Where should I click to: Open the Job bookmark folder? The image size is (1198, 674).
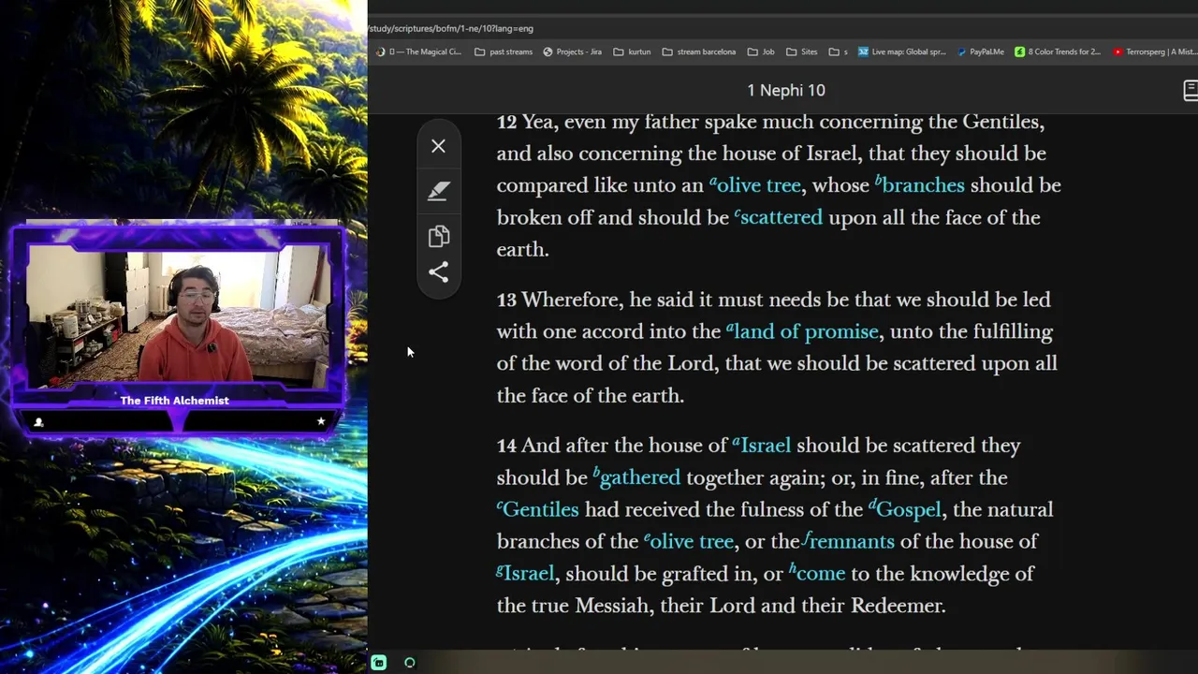click(x=761, y=52)
